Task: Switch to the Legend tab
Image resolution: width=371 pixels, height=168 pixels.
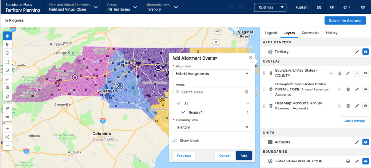Action: coord(271,33)
